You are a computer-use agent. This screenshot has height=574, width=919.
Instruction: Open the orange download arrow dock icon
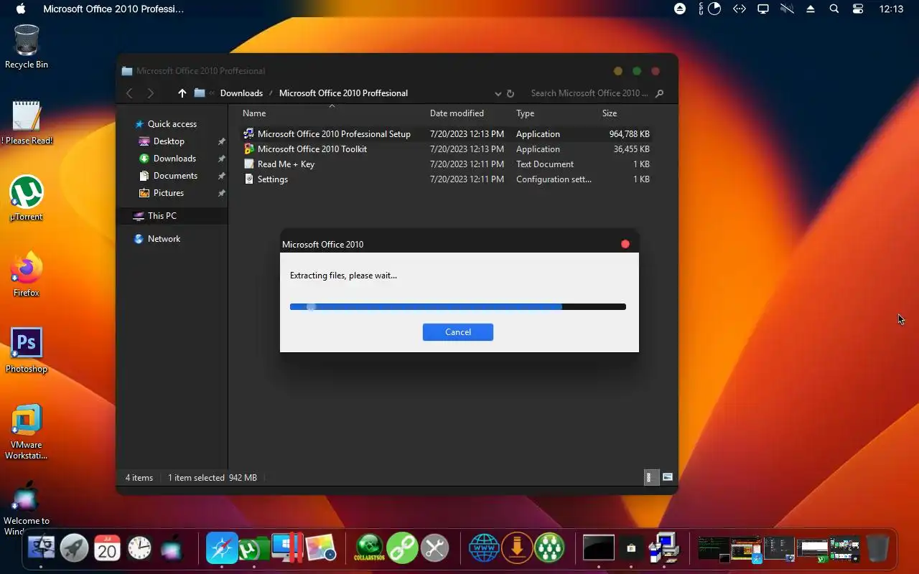(x=516, y=549)
